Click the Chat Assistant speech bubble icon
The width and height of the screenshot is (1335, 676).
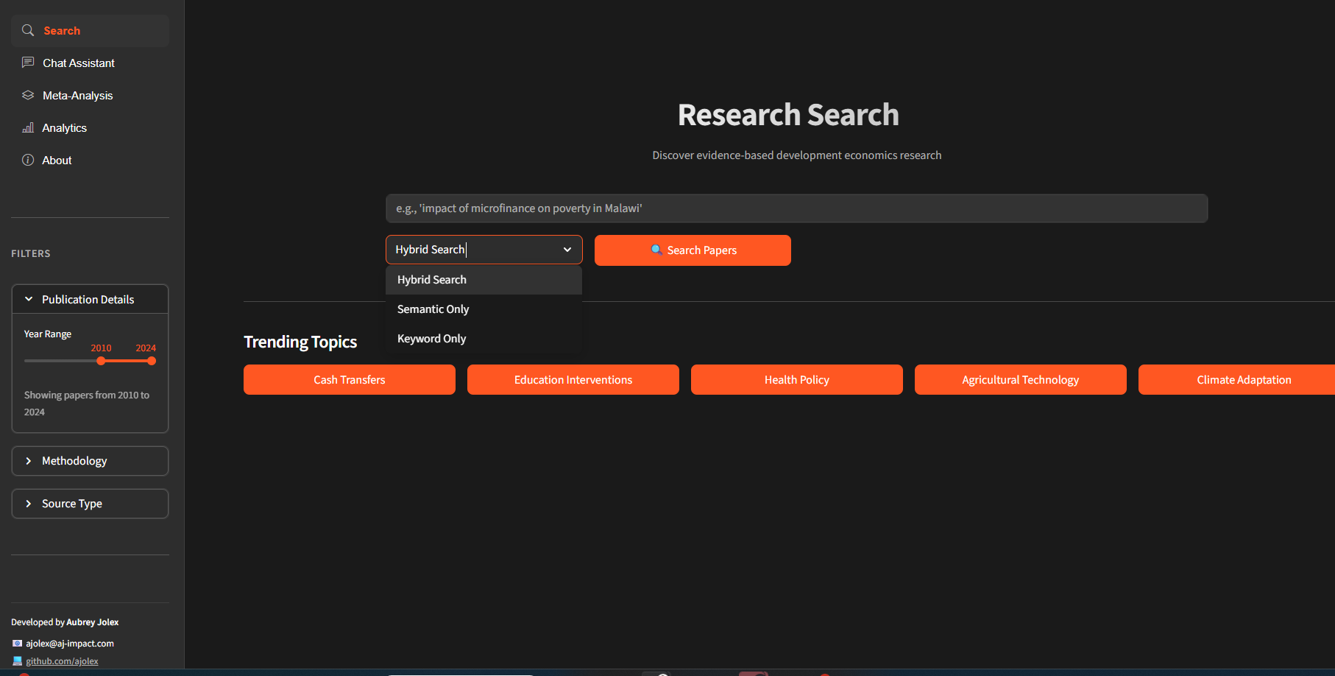pos(28,63)
